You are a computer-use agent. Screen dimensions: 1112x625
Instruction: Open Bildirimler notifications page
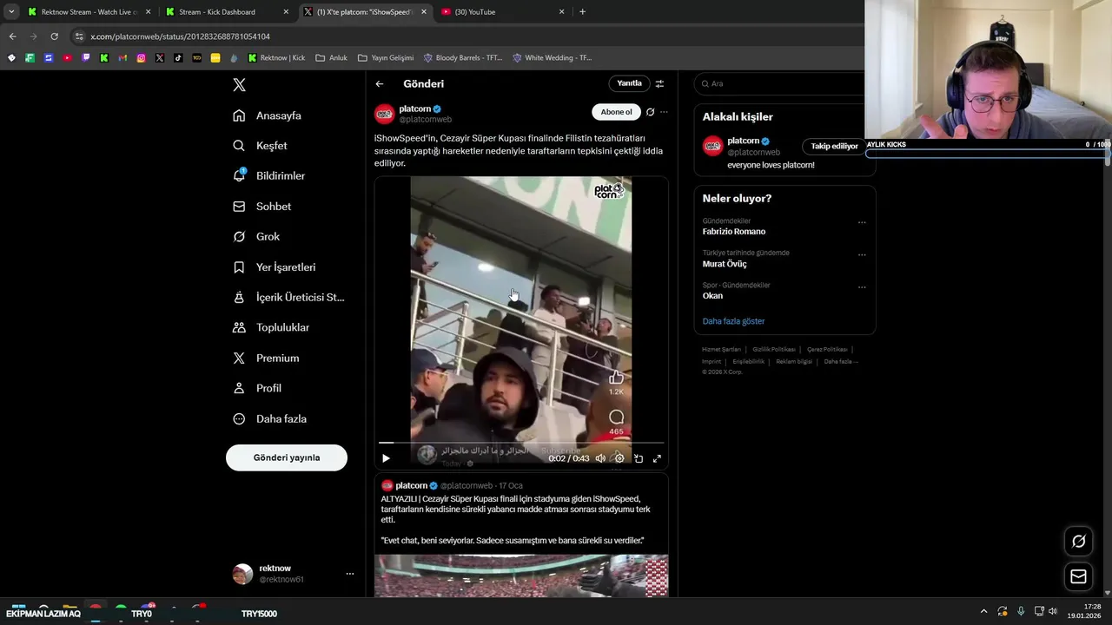[269, 175]
